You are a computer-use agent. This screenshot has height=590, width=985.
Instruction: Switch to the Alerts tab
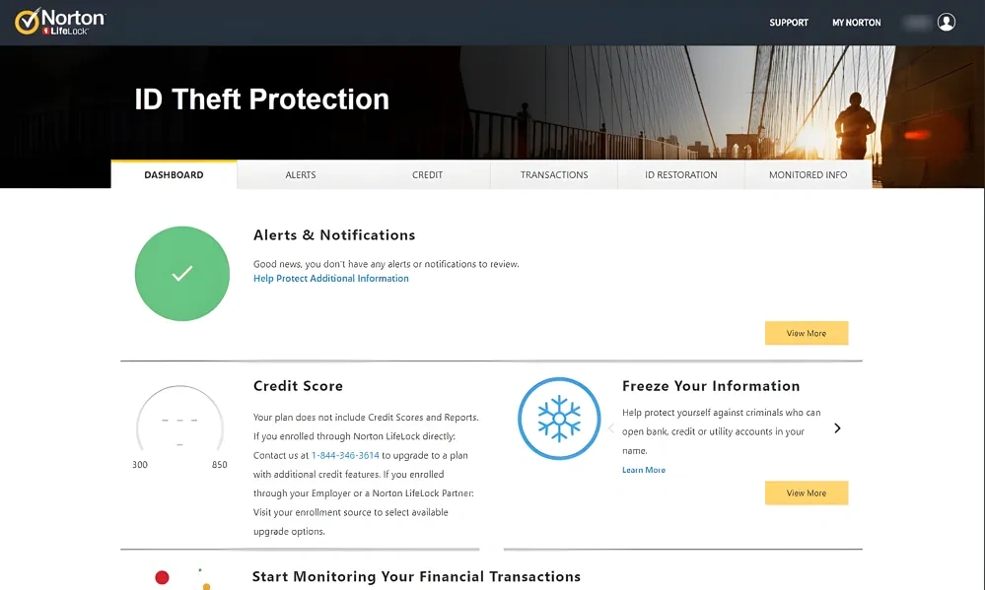coord(301,175)
